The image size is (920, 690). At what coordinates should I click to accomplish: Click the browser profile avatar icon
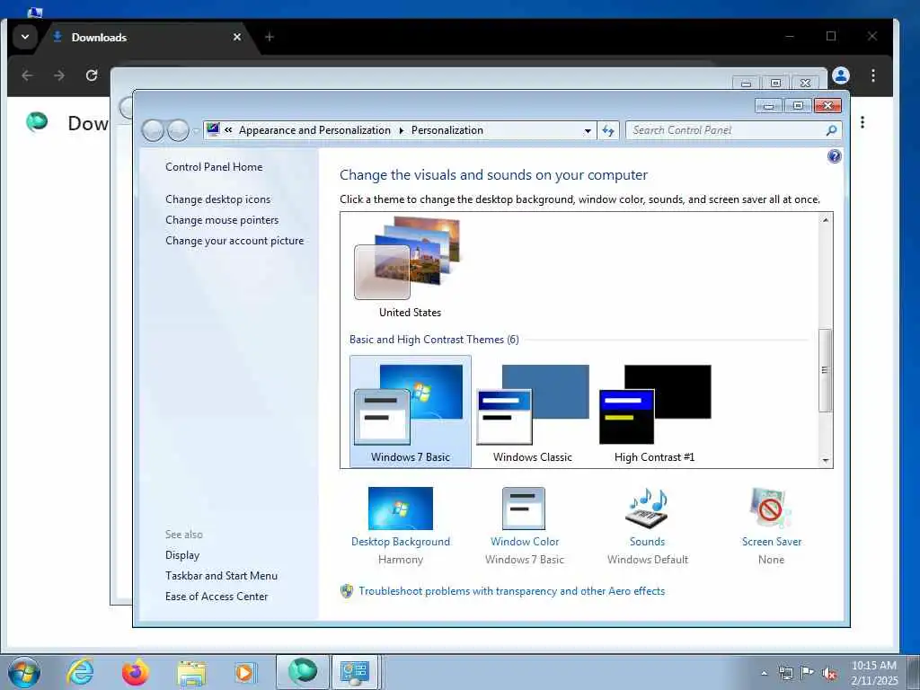841,75
